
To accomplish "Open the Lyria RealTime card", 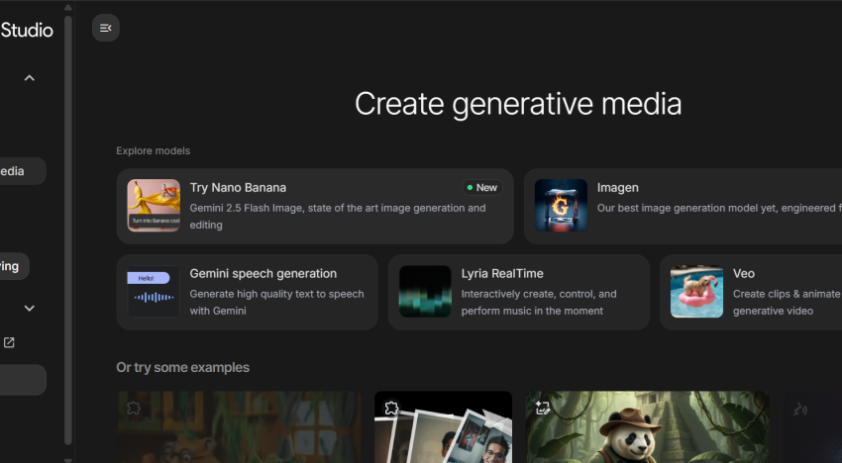I will (519, 292).
